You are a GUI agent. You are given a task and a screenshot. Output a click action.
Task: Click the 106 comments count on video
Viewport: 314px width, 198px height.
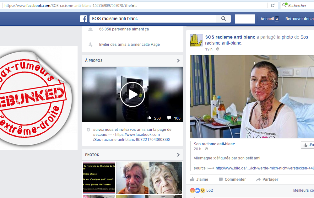177,118
